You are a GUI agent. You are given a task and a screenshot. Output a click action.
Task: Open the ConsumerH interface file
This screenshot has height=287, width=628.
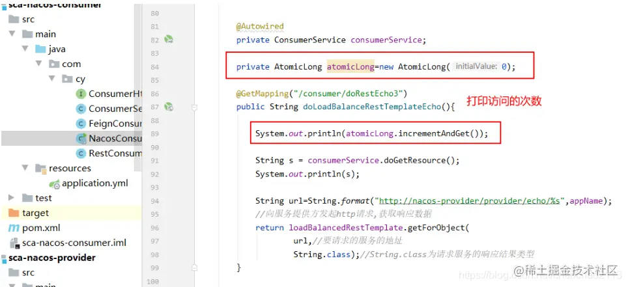click(x=115, y=94)
